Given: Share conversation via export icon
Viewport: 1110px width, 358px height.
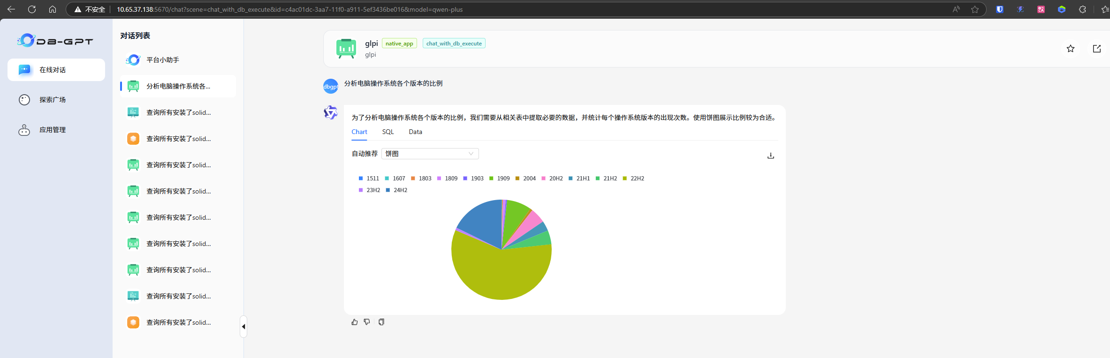Looking at the screenshot, I should click(x=1097, y=49).
